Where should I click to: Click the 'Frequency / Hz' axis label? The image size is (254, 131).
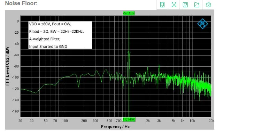coord(115,126)
